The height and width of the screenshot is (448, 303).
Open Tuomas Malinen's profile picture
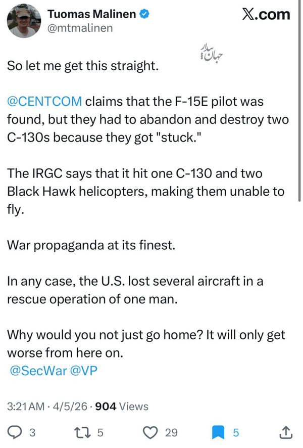(24, 21)
